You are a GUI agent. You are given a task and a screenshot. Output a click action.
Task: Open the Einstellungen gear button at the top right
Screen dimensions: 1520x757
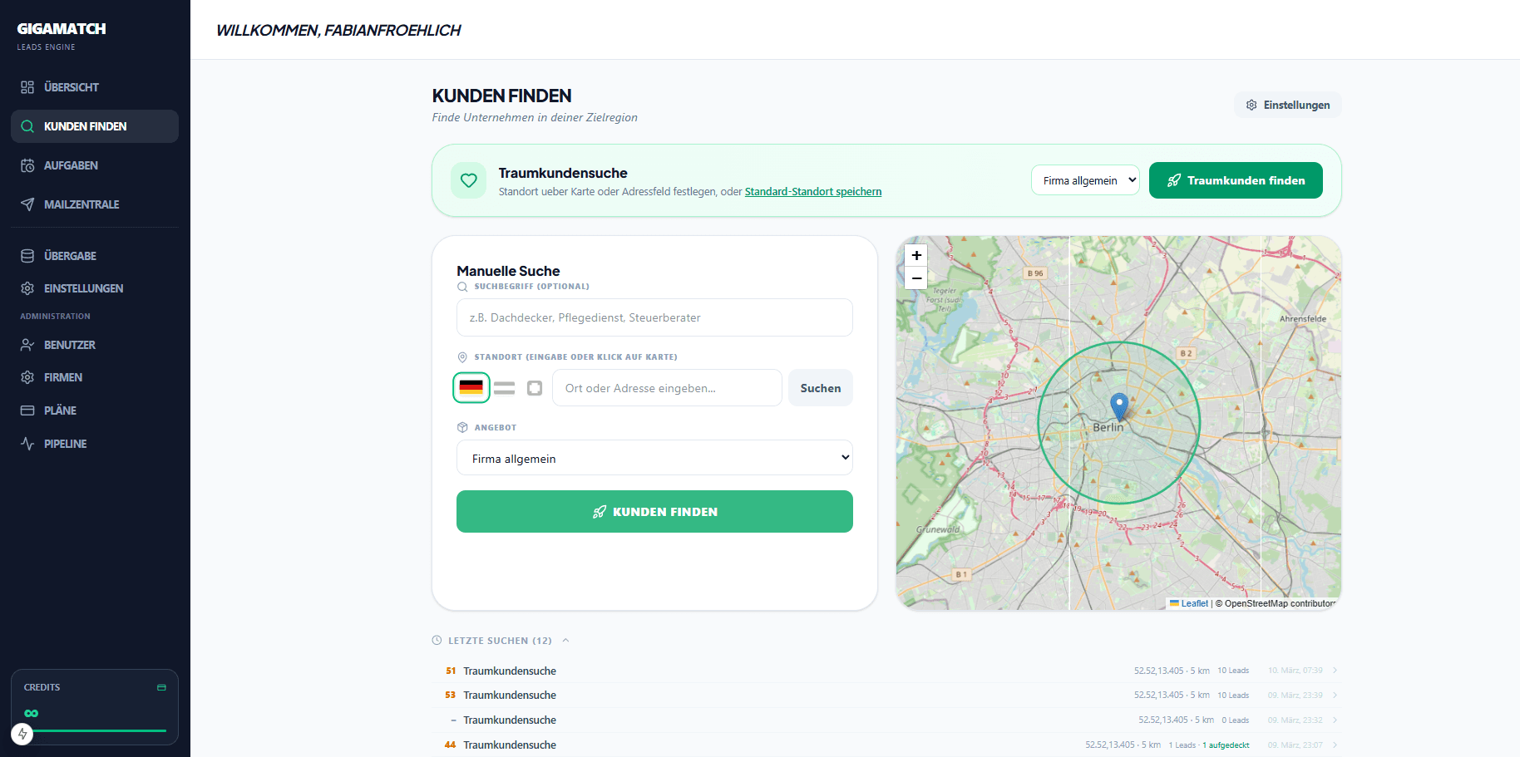[x=1287, y=105]
